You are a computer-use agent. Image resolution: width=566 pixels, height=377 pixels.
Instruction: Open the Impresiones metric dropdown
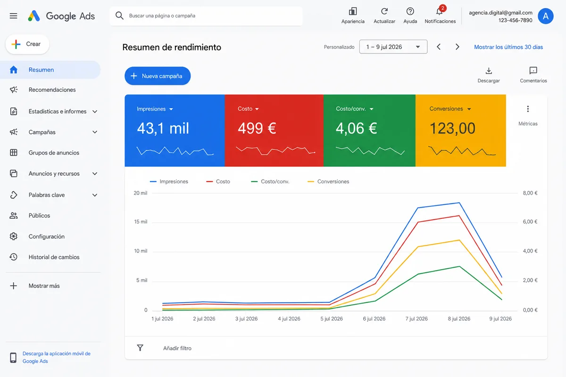[171, 109]
